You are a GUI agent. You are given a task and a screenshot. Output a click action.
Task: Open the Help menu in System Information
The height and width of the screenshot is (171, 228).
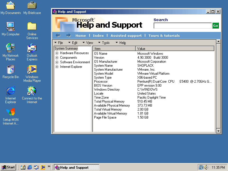pyautogui.click(x=121, y=42)
